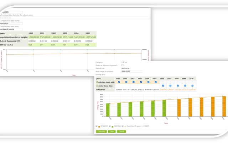Viewport: 228px width, 143px height.
Task: Click green EXISTING legend color square
Action: point(113,127)
